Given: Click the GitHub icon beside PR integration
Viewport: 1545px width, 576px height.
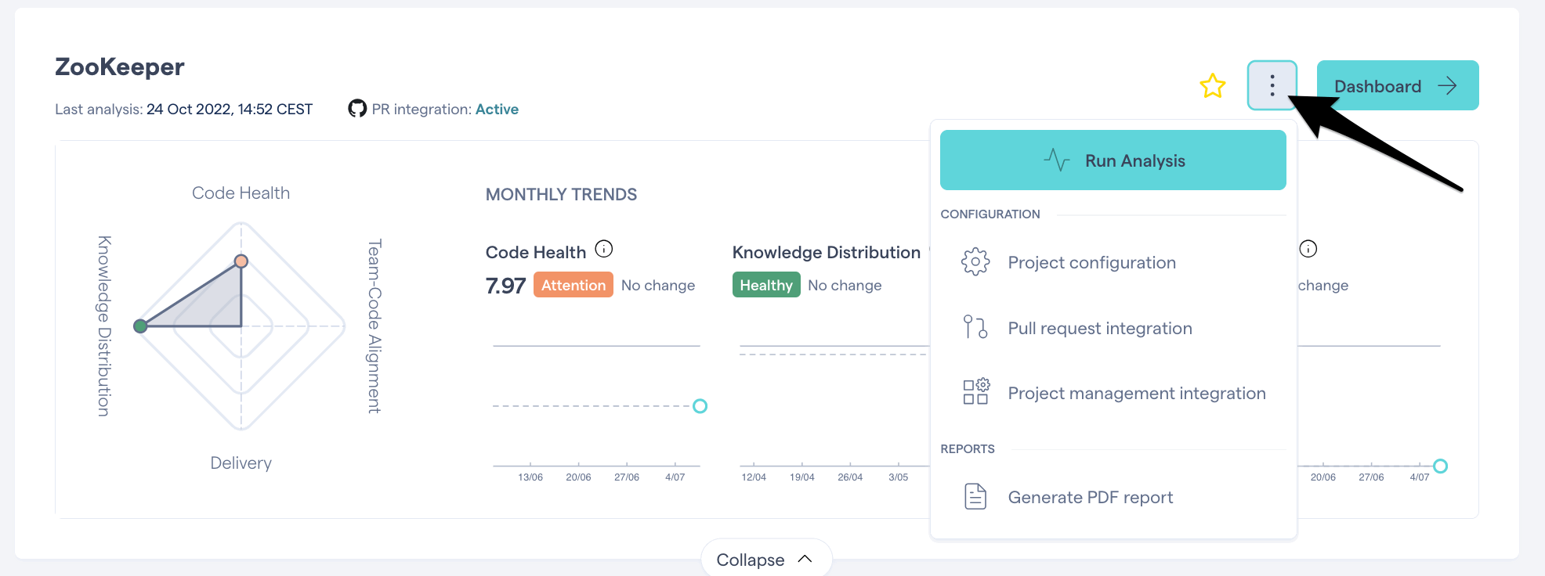Looking at the screenshot, I should (357, 109).
